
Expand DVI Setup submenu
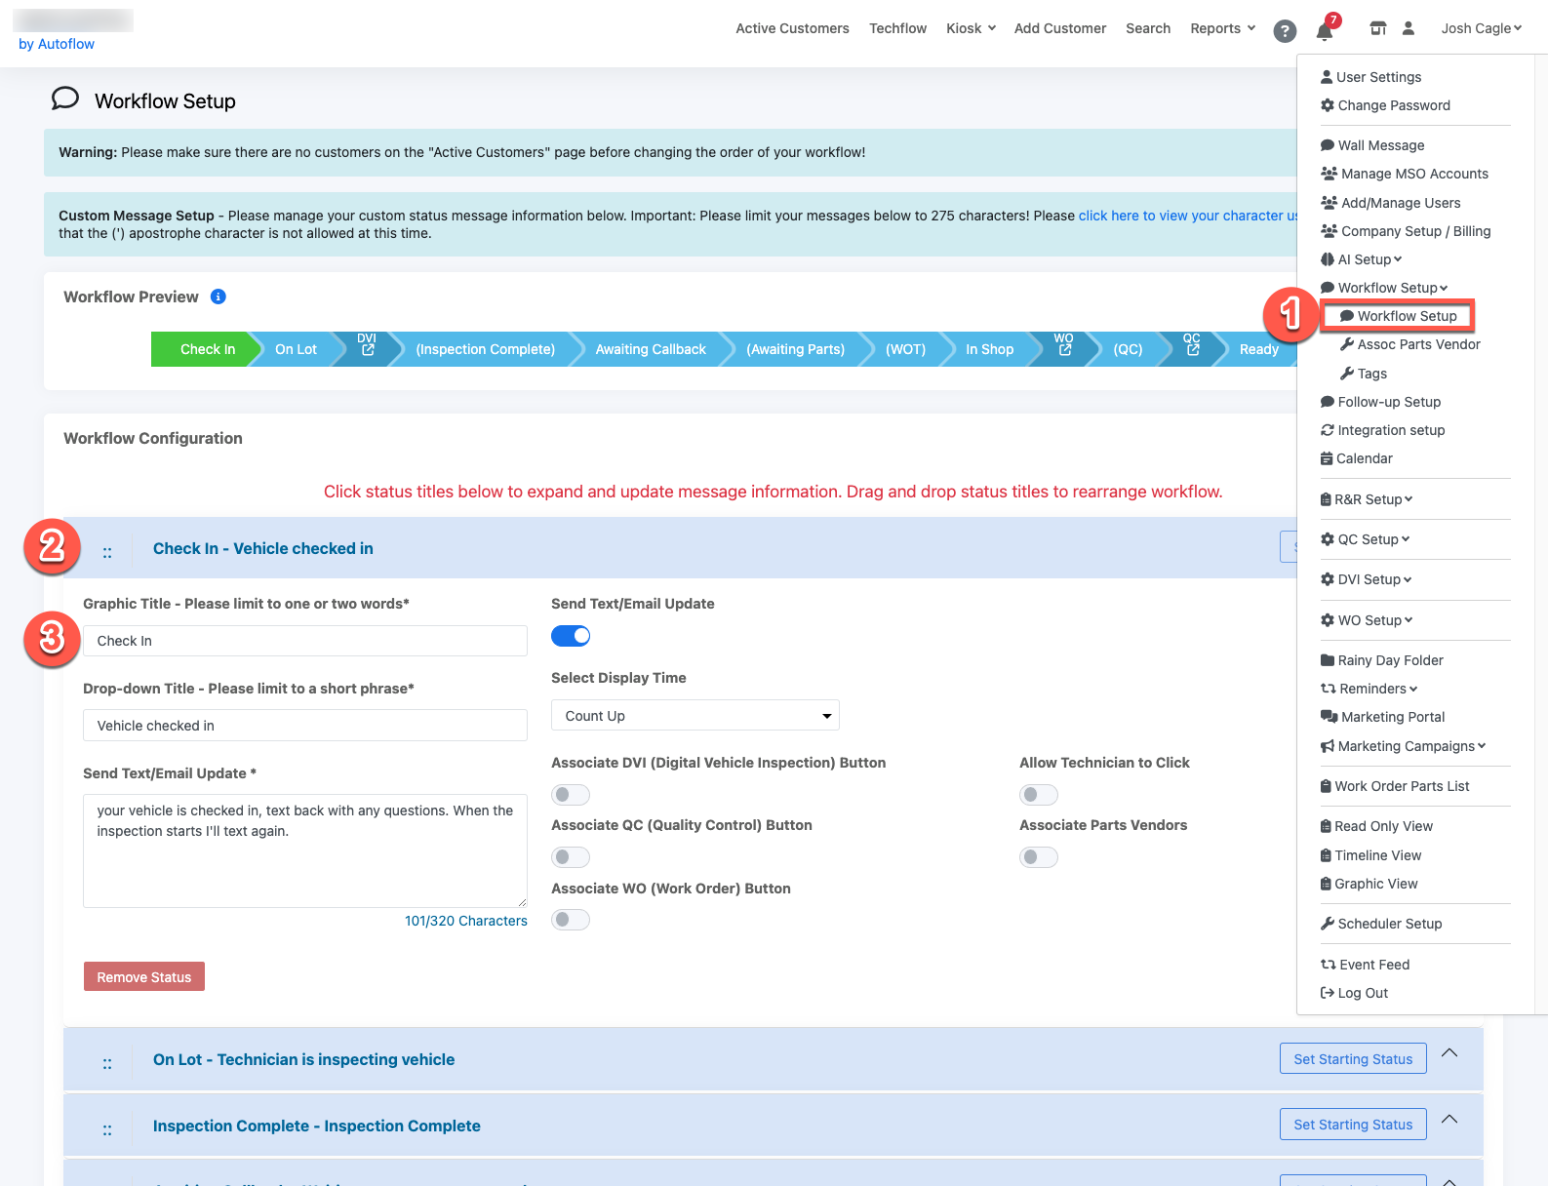coord(1366,579)
